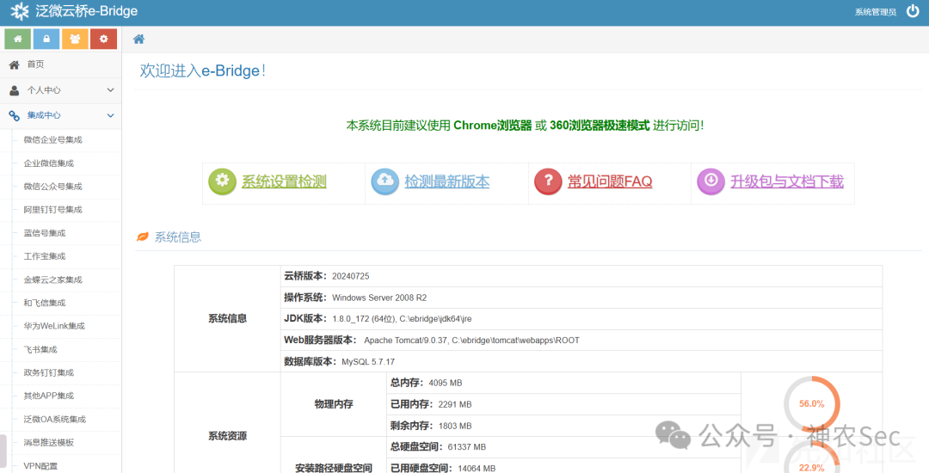The width and height of the screenshot is (929, 473).
Task: Click the JDK版本 1.8.0_172 value
Action: click(x=402, y=319)
